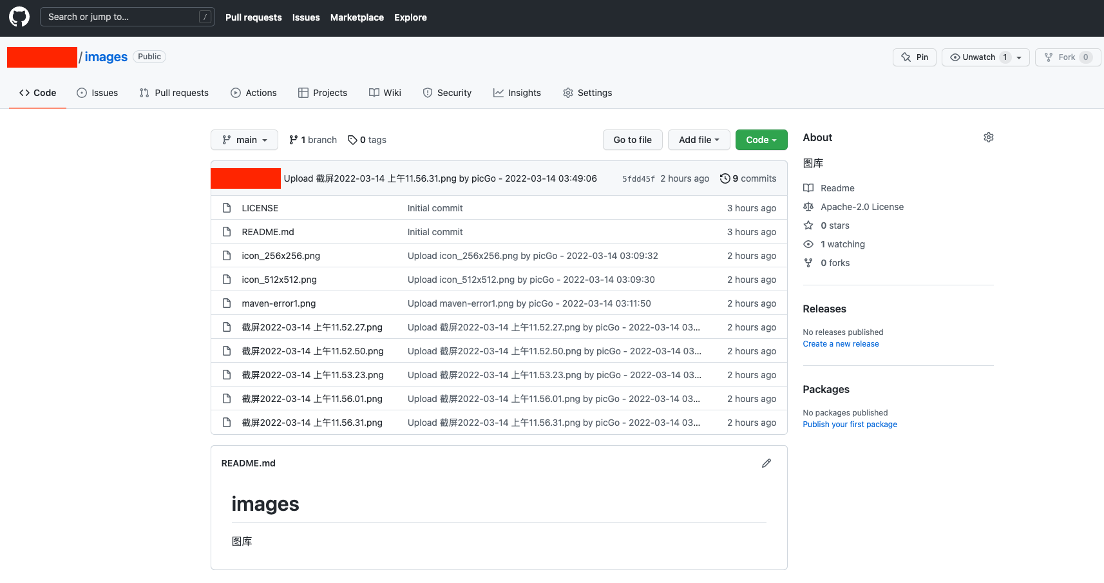Open the latest commit message for 截屏 11.56.31.png
The image size is (1104, 583).
pos(441,178)
